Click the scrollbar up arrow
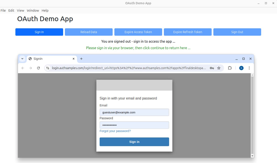The width and height of the screenshot is (277, 163). coord(252,75)
